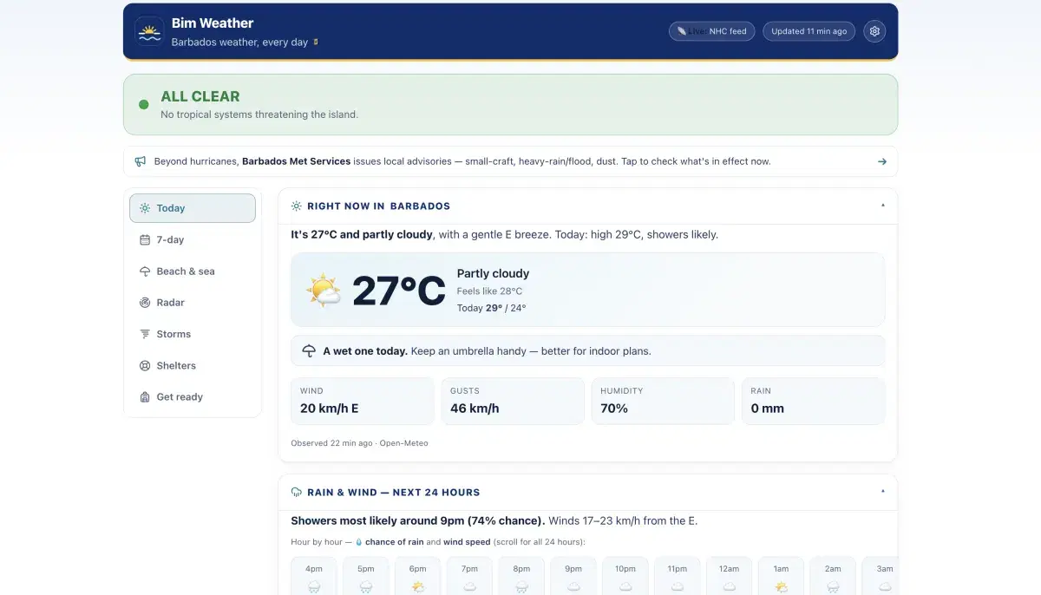This screenshot has height=595, width=1041.
Task: Click the 'Partly cloudy' condition label
Action: click(493, 273)
